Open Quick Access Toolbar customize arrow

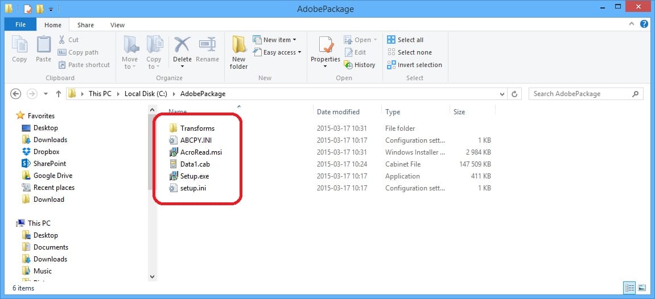pos(51,9)
